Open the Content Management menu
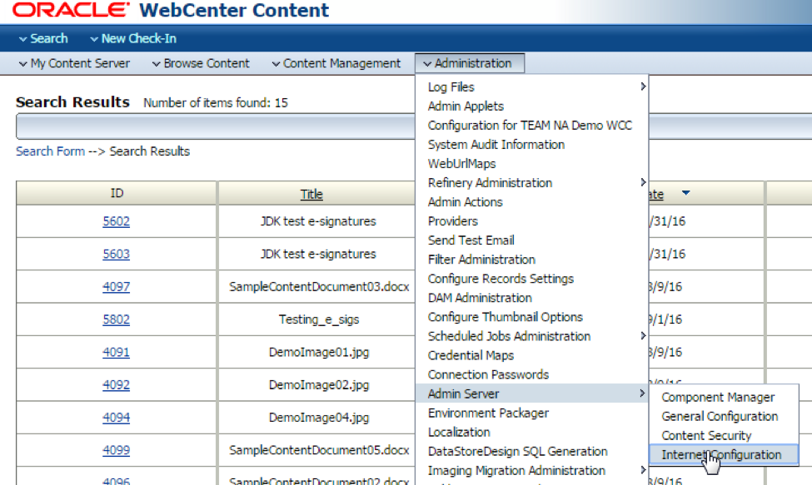 click(x=336, y=63)
